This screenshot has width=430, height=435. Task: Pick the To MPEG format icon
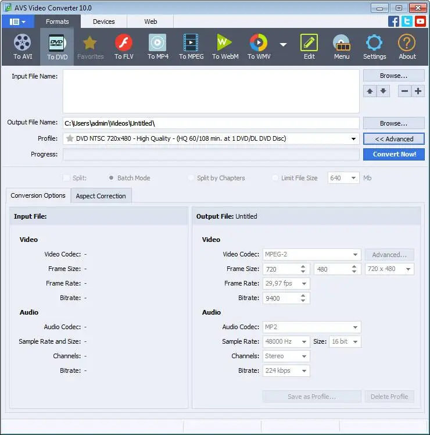[191, 47]
